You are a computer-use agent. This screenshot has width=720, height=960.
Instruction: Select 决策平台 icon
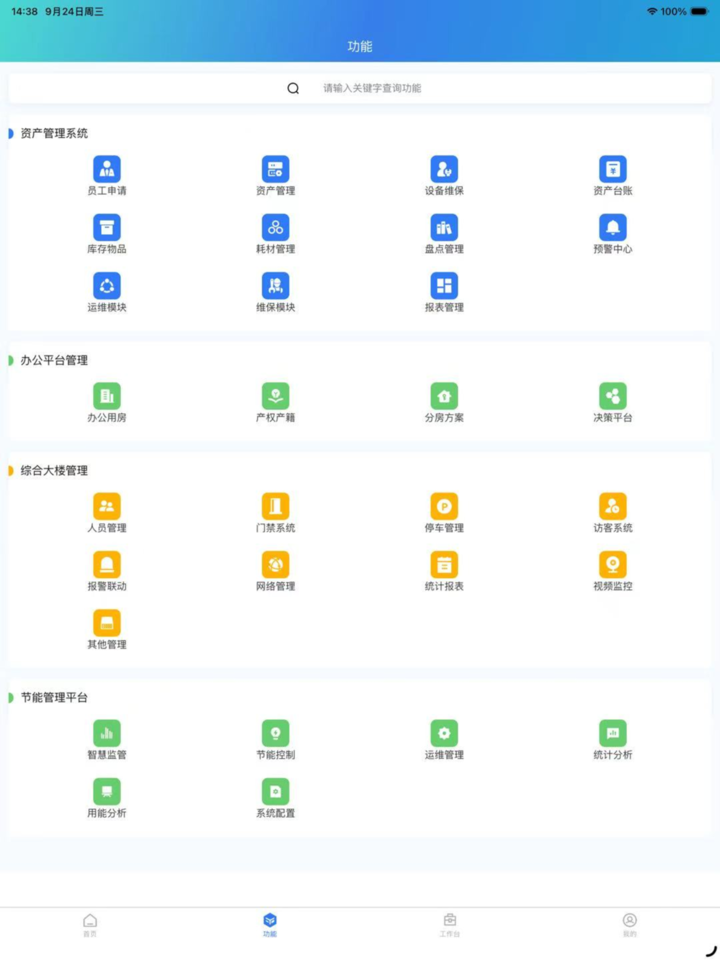613,396
